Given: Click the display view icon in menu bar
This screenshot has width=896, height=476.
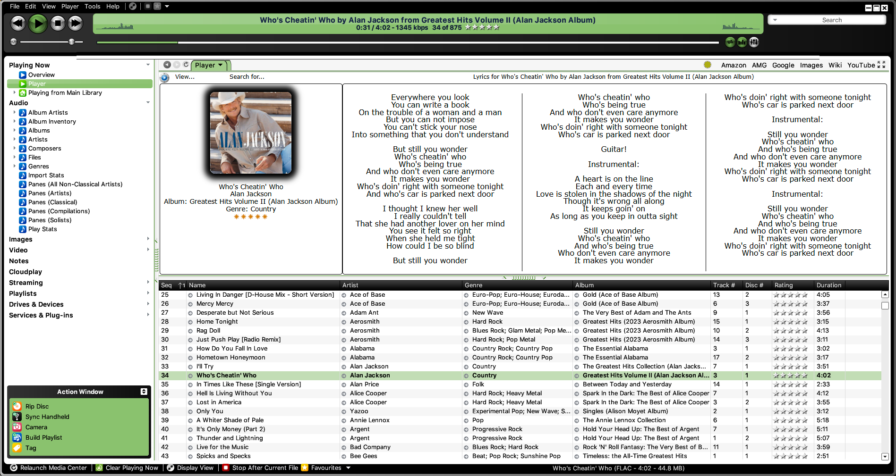Looking at the screenshot, I should pos(133,6).
